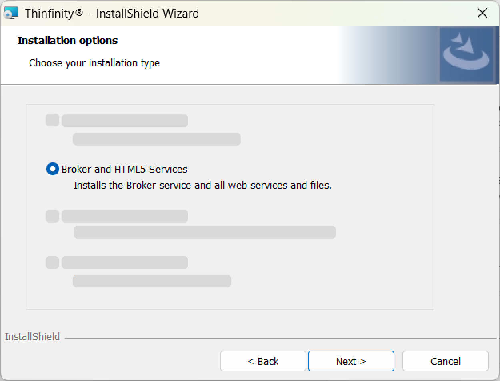The image size is (500, 381).
Task: Continue with the Next button
Action: [x=351, y=361]
